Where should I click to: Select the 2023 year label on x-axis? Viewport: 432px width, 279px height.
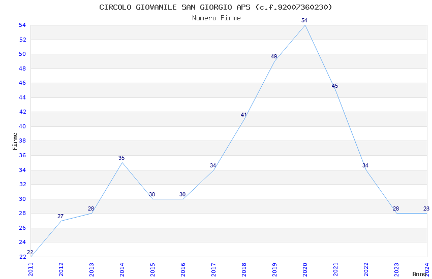coord(396,269)
